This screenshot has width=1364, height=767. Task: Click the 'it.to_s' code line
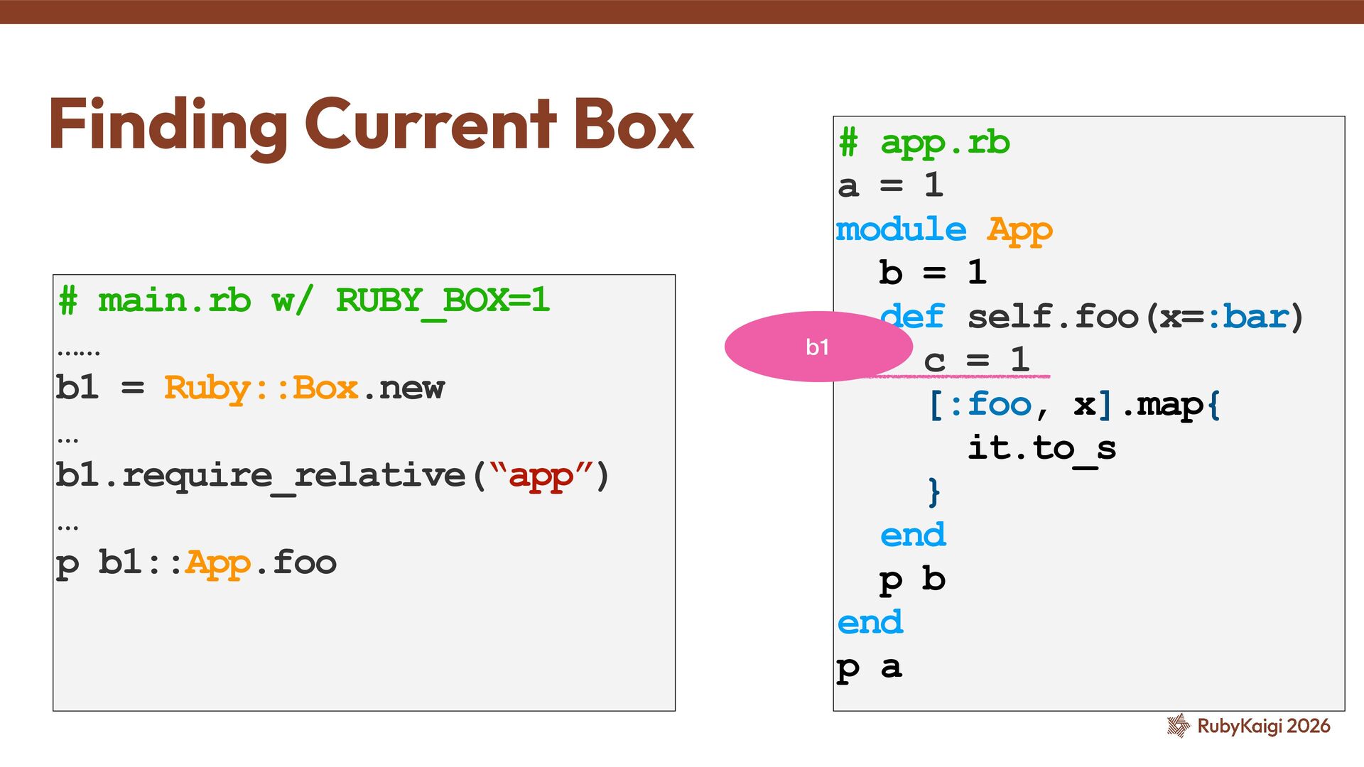point(1041,448)
